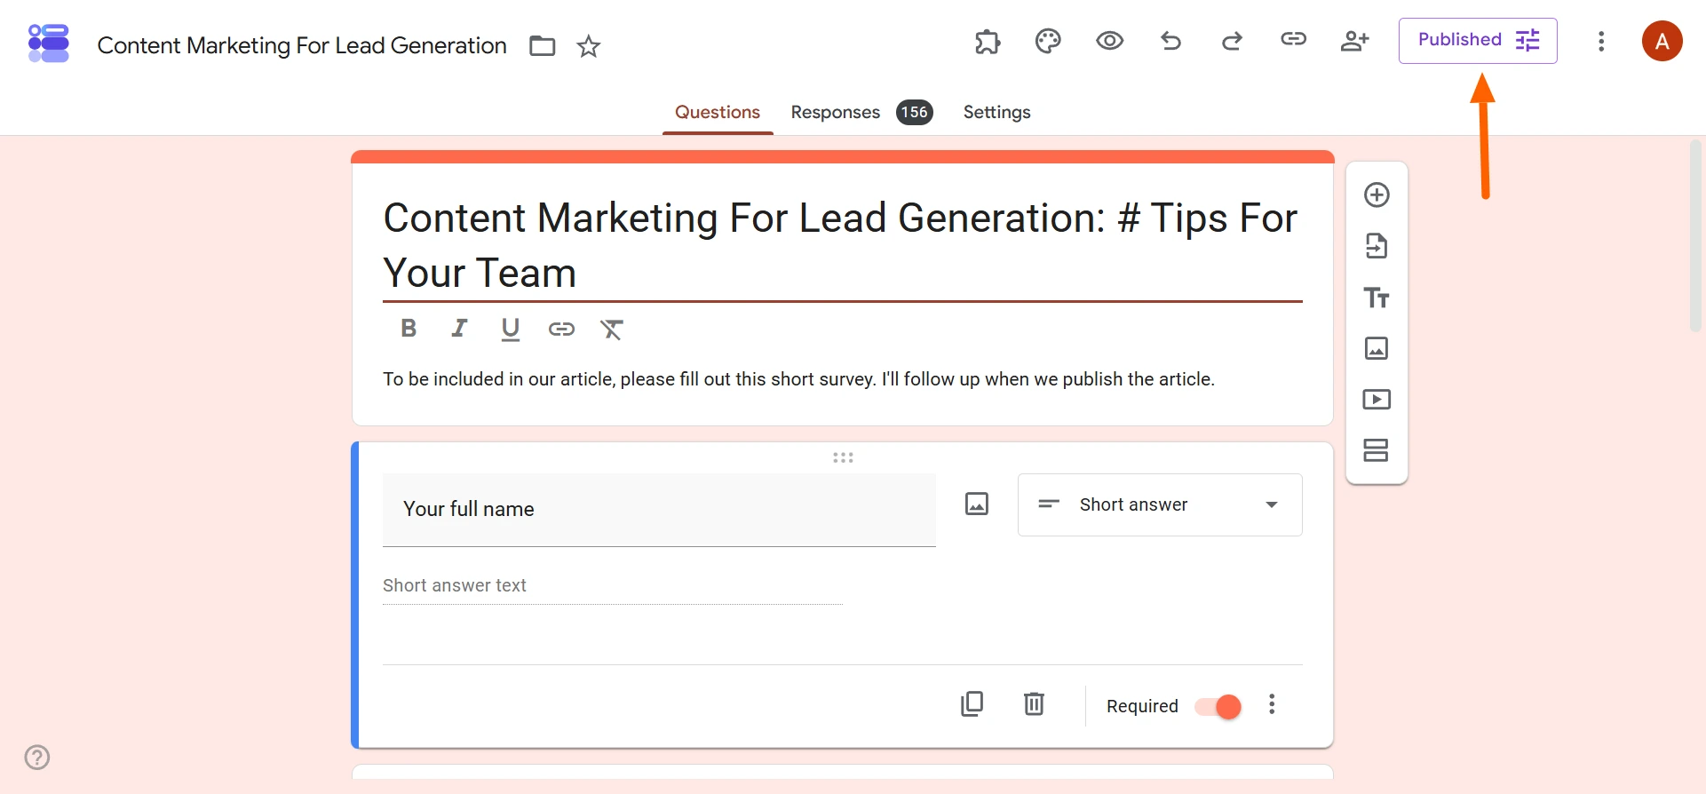Delete the 'Your full name' question
1706x794 pixels.
point(1034,704)
